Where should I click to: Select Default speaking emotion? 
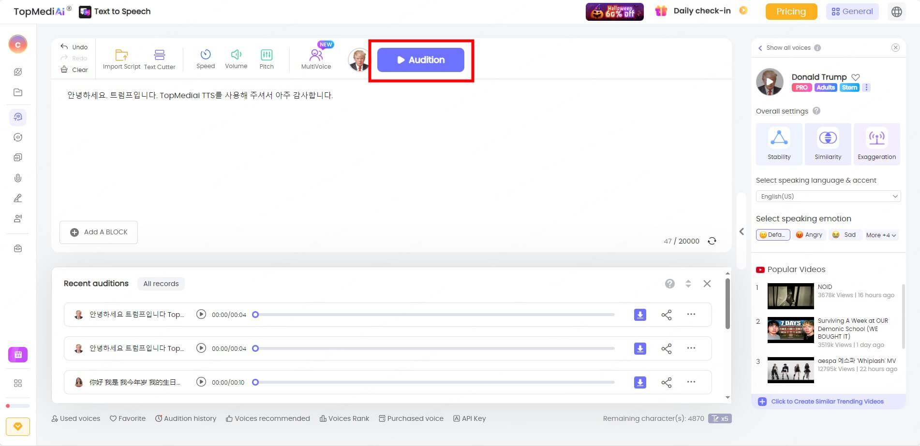click(773, 235)
